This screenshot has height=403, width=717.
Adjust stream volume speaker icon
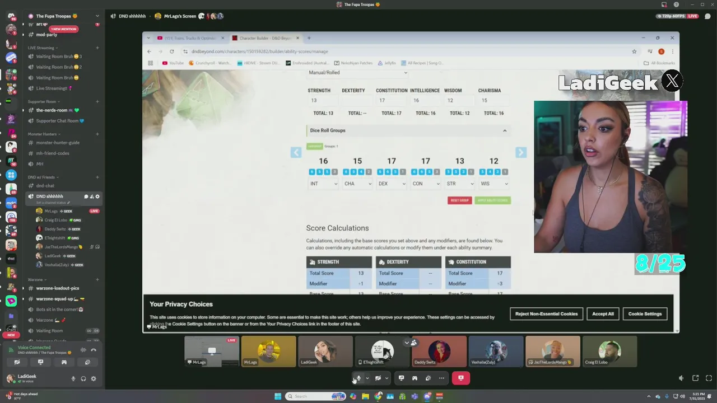click(681, 378)
